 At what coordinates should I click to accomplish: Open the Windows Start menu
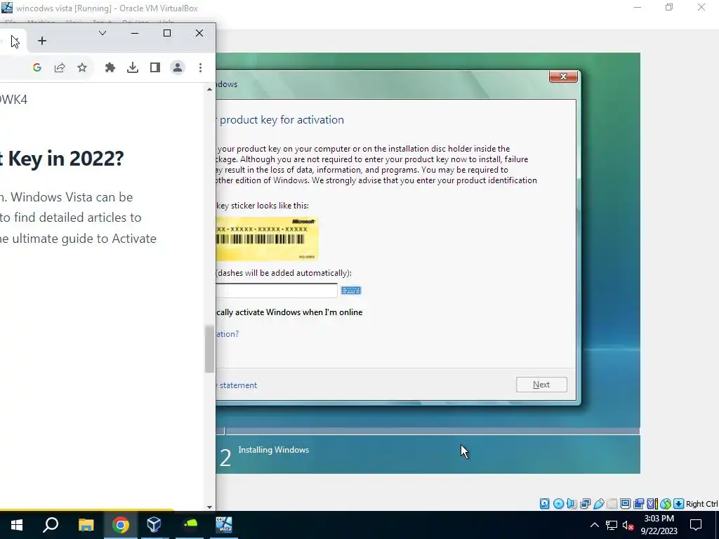tap(17, 525)
